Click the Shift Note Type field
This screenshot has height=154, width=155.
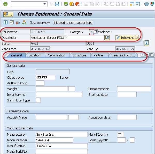[38, 100]
